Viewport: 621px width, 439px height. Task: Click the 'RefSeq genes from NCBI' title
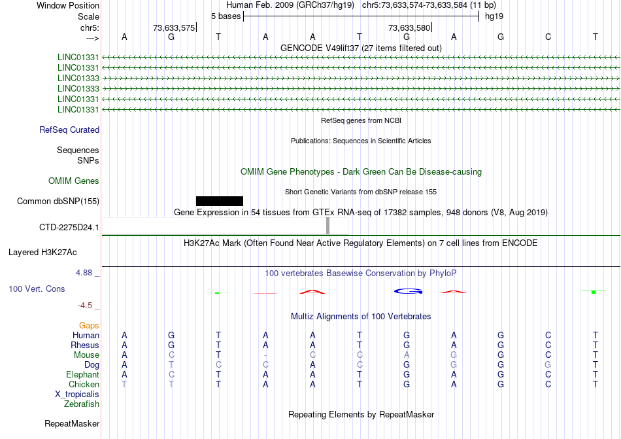361,120
